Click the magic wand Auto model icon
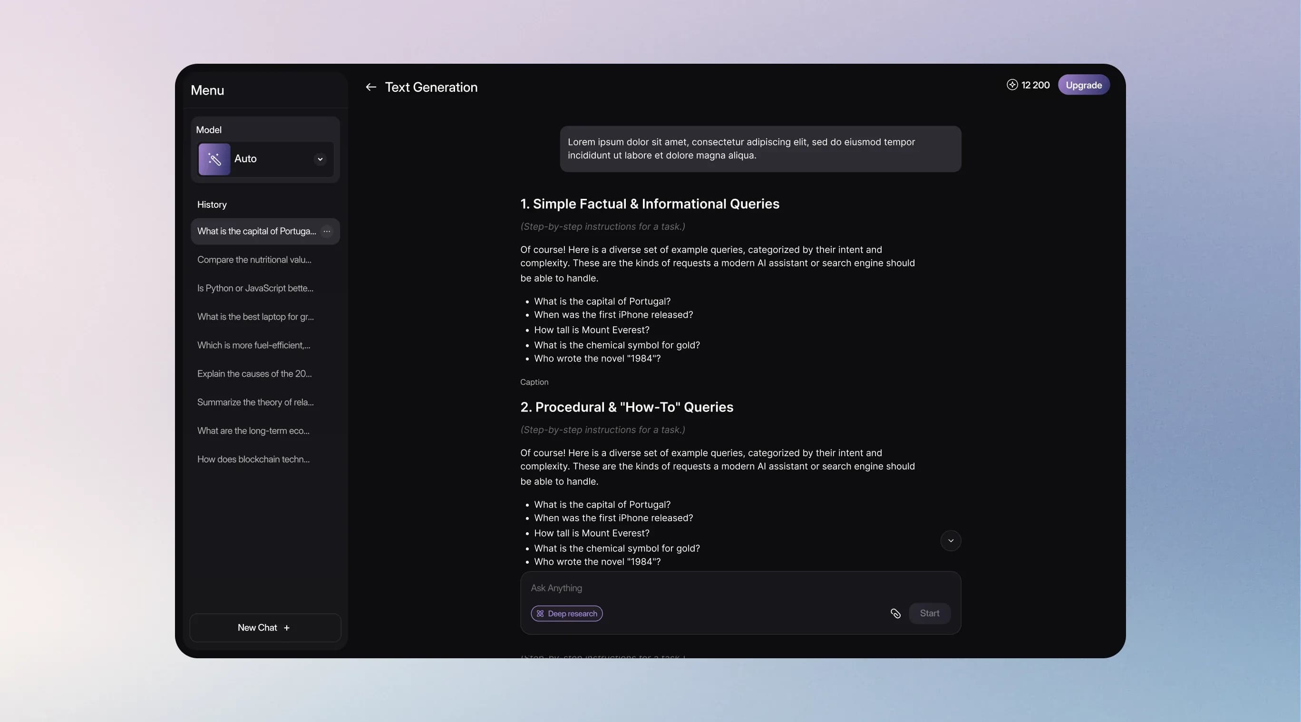This screenshot has height=722, width=1301. (214, 159)
